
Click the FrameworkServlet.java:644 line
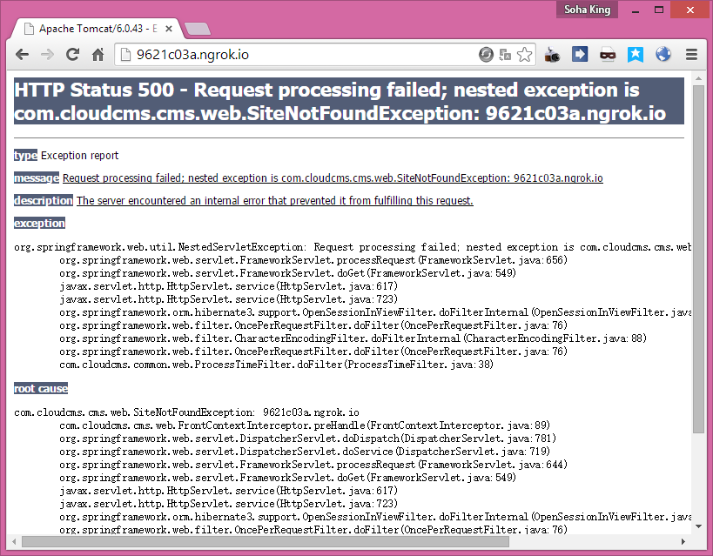click(313, 465)
